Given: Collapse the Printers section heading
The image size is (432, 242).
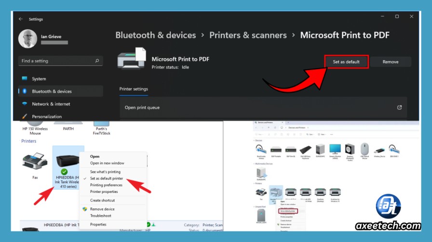Looking at the screenshot, I should coord(28,141).
